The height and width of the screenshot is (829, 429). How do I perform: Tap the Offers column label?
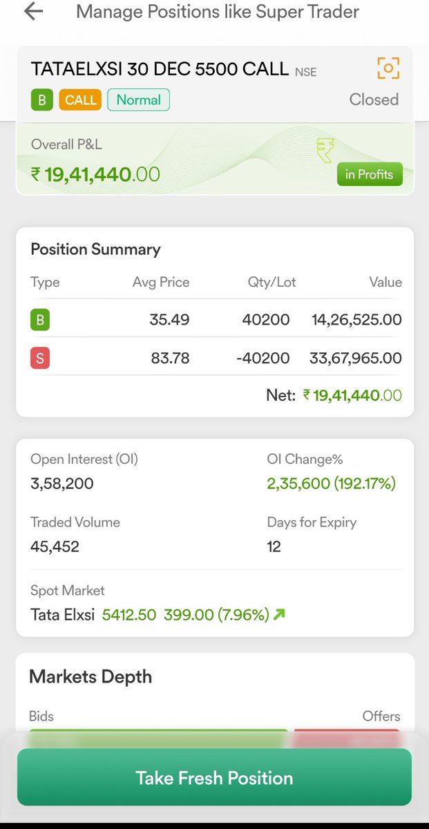click(x=381, y=716)
